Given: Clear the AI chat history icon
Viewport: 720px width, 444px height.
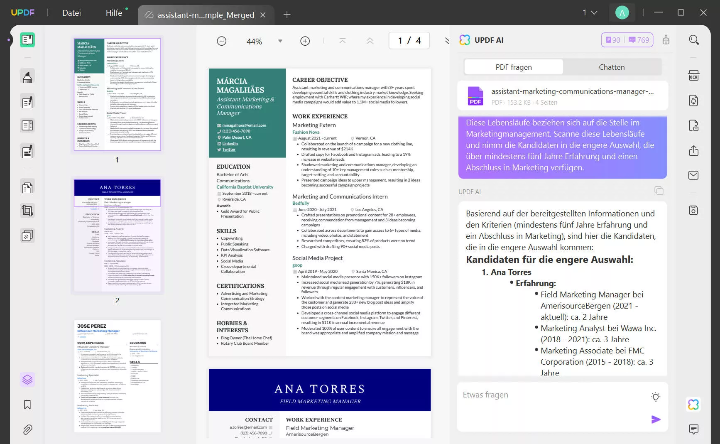Looking at the screenshot, I should (x=666, y=40).
